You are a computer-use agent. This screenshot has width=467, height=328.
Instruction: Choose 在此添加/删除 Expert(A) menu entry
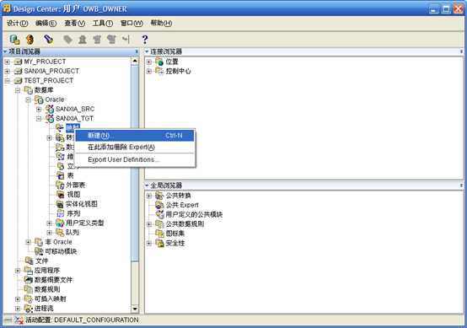point(135,148)
